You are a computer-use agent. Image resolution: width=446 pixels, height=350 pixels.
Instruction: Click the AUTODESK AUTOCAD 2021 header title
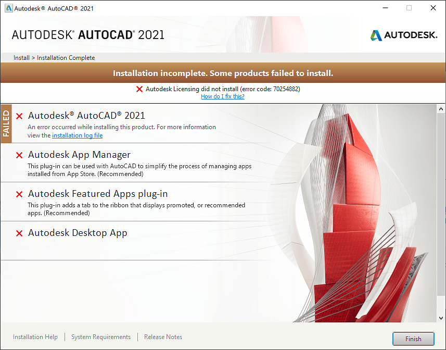click(x=88, y=35)
